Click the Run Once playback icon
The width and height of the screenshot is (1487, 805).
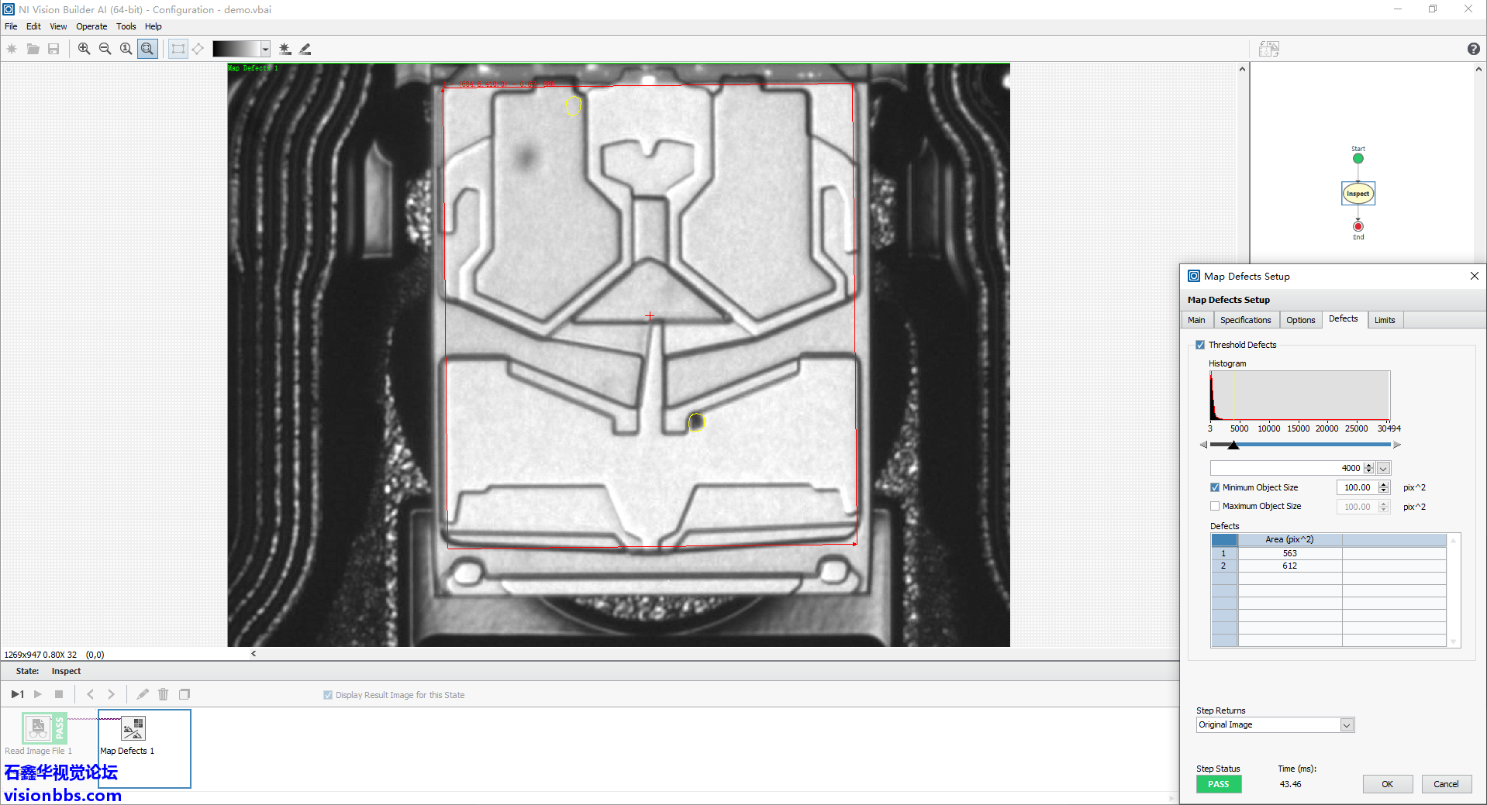[17, 694]
